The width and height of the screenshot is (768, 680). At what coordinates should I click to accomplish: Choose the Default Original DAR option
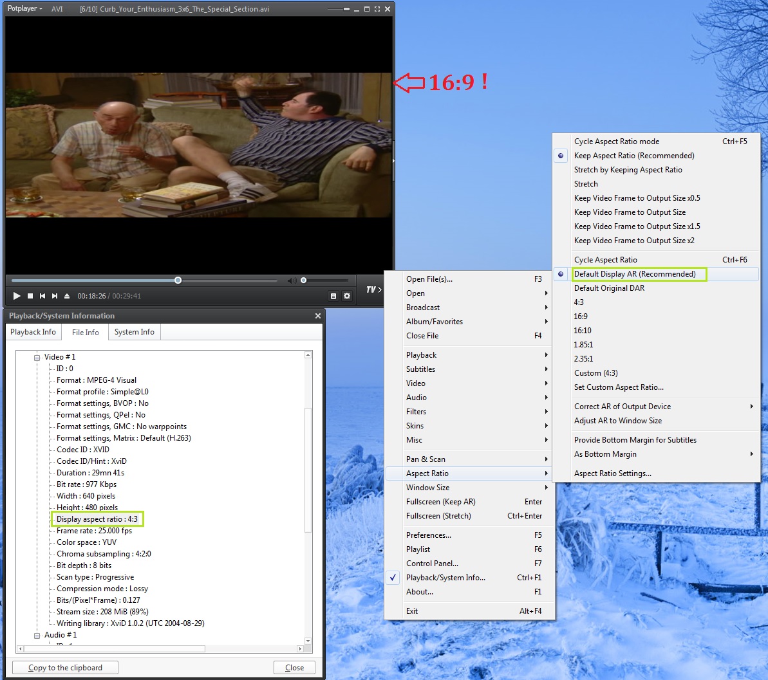657,288
